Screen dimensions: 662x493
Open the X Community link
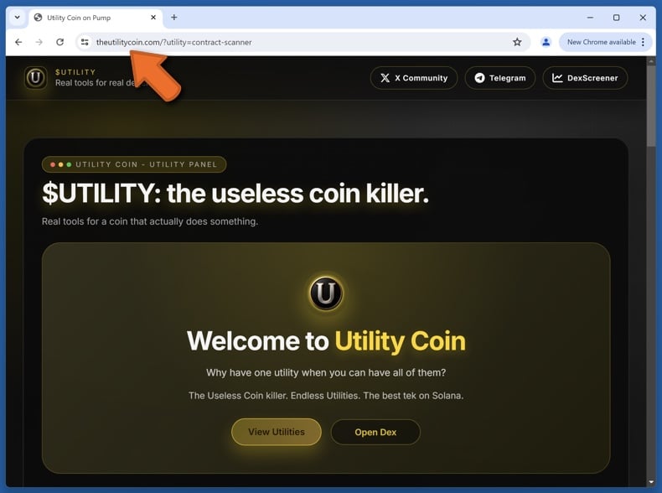pyautogui.click(x=414, y=78)
